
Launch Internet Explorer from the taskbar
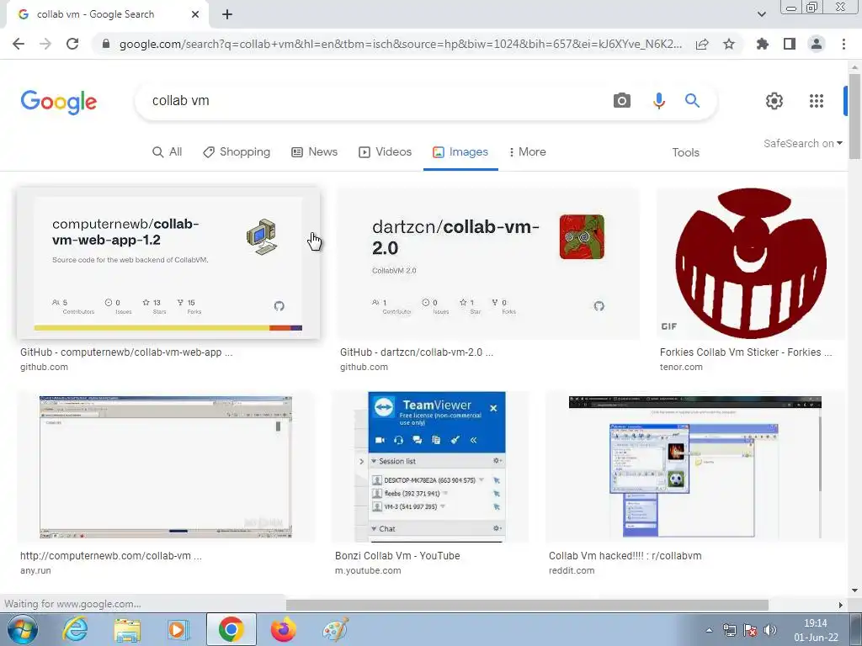tap(75, 629)
